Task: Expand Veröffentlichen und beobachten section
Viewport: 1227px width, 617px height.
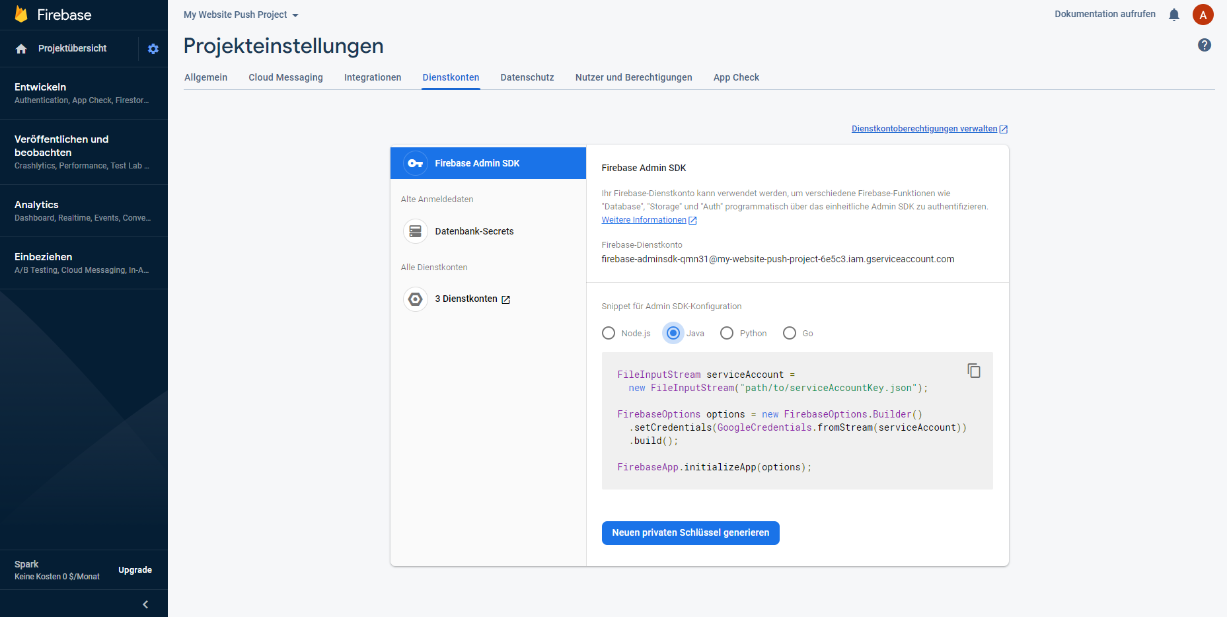Action: pyautogui.click(x=84, y=152)
